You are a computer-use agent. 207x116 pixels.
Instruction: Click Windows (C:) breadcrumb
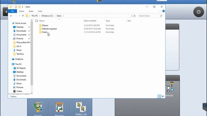pos(47,16)
